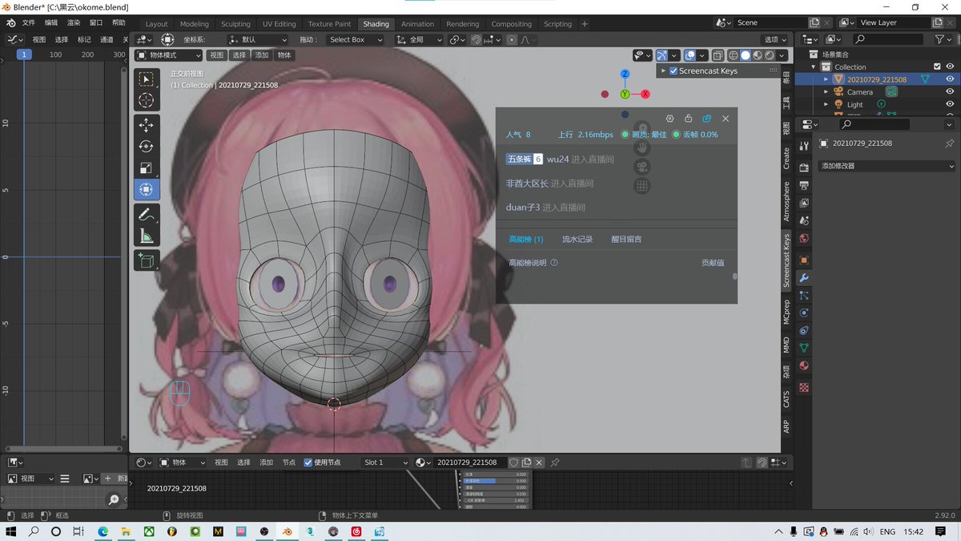Switch to the UV Editing workspace tab
The image size is (961, 541).
[279, 24]
